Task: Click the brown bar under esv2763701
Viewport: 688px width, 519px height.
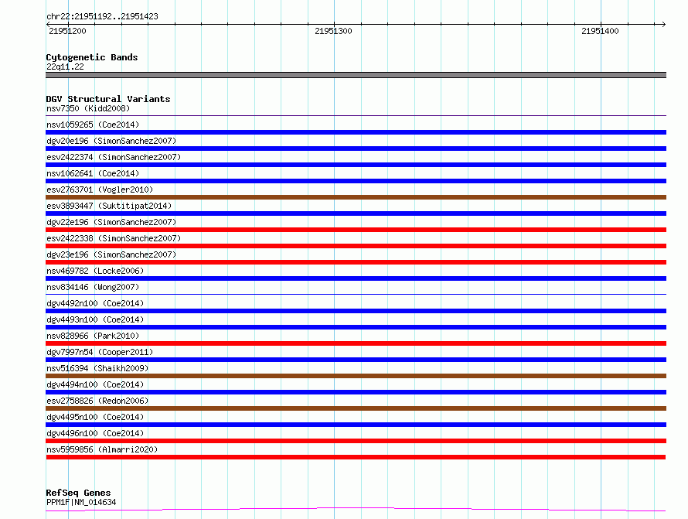Action: 356,197
